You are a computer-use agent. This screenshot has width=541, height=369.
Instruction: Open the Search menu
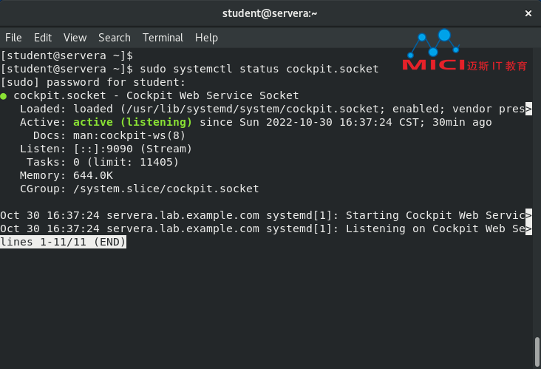coord(115,38)
